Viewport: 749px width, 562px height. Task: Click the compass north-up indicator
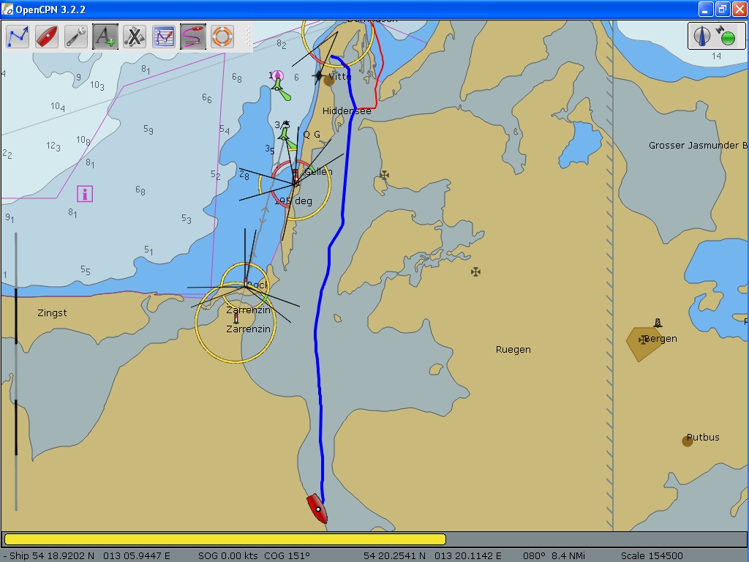click(x=702, y=37)
